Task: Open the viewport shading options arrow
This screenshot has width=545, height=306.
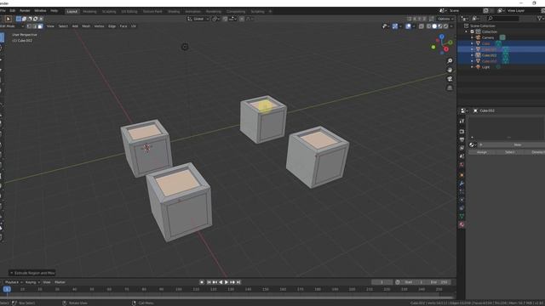Action: [x=451, y=26]
